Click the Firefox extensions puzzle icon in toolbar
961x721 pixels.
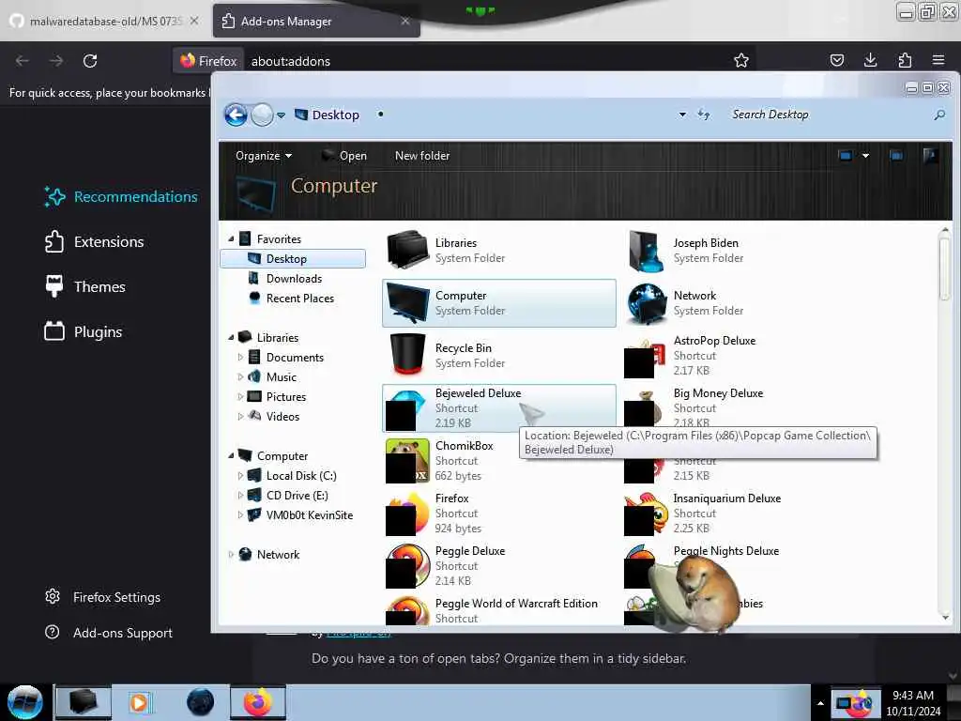click(905, 60)
